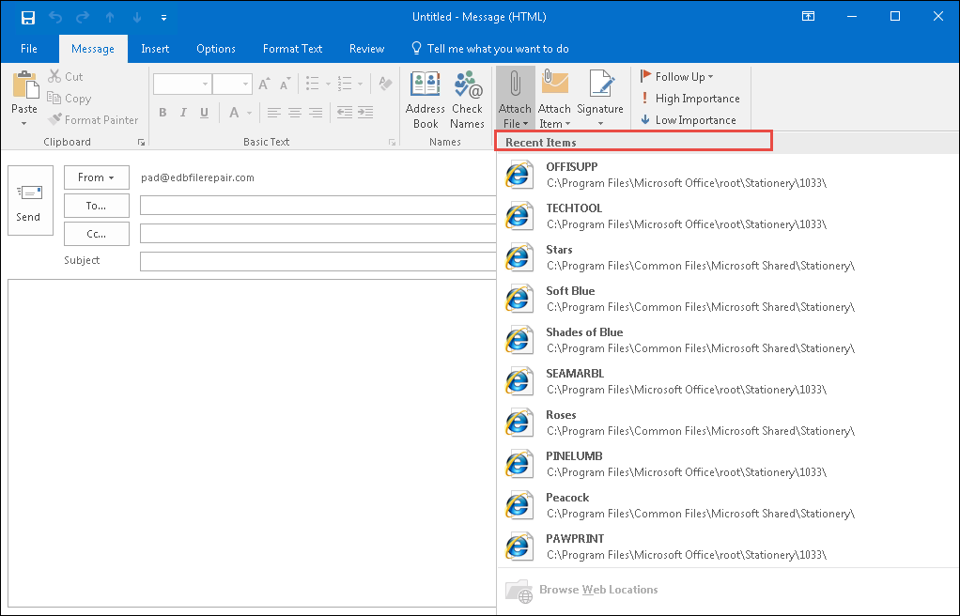Go to next item with down arrow
960x616 pixels.
pos(137,17)
